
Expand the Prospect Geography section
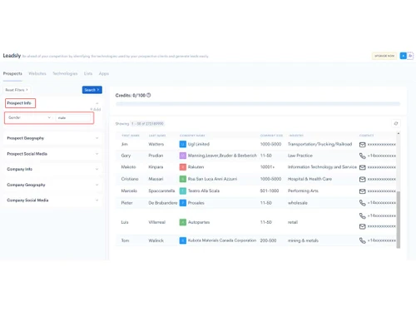pos(52,138)
